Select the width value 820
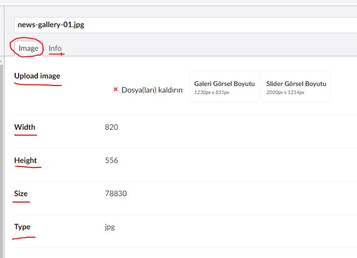The image size is (357, 258). point(111,127)
